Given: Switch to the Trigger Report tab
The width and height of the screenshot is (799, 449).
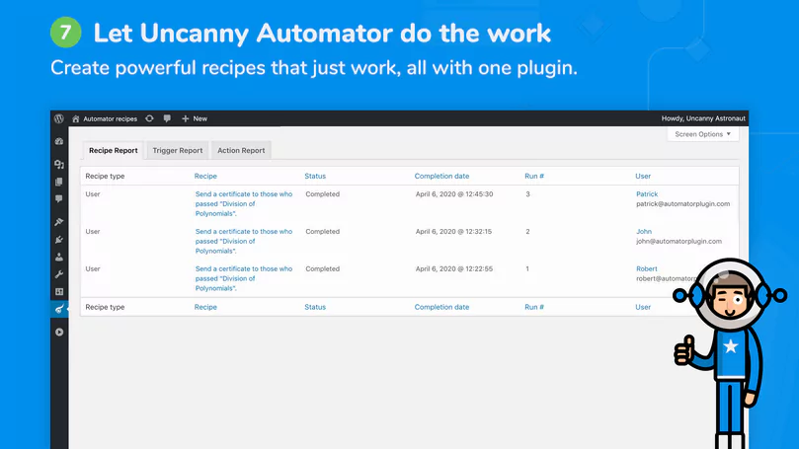Looking at the screenshot, I should [x=178, y=150].
